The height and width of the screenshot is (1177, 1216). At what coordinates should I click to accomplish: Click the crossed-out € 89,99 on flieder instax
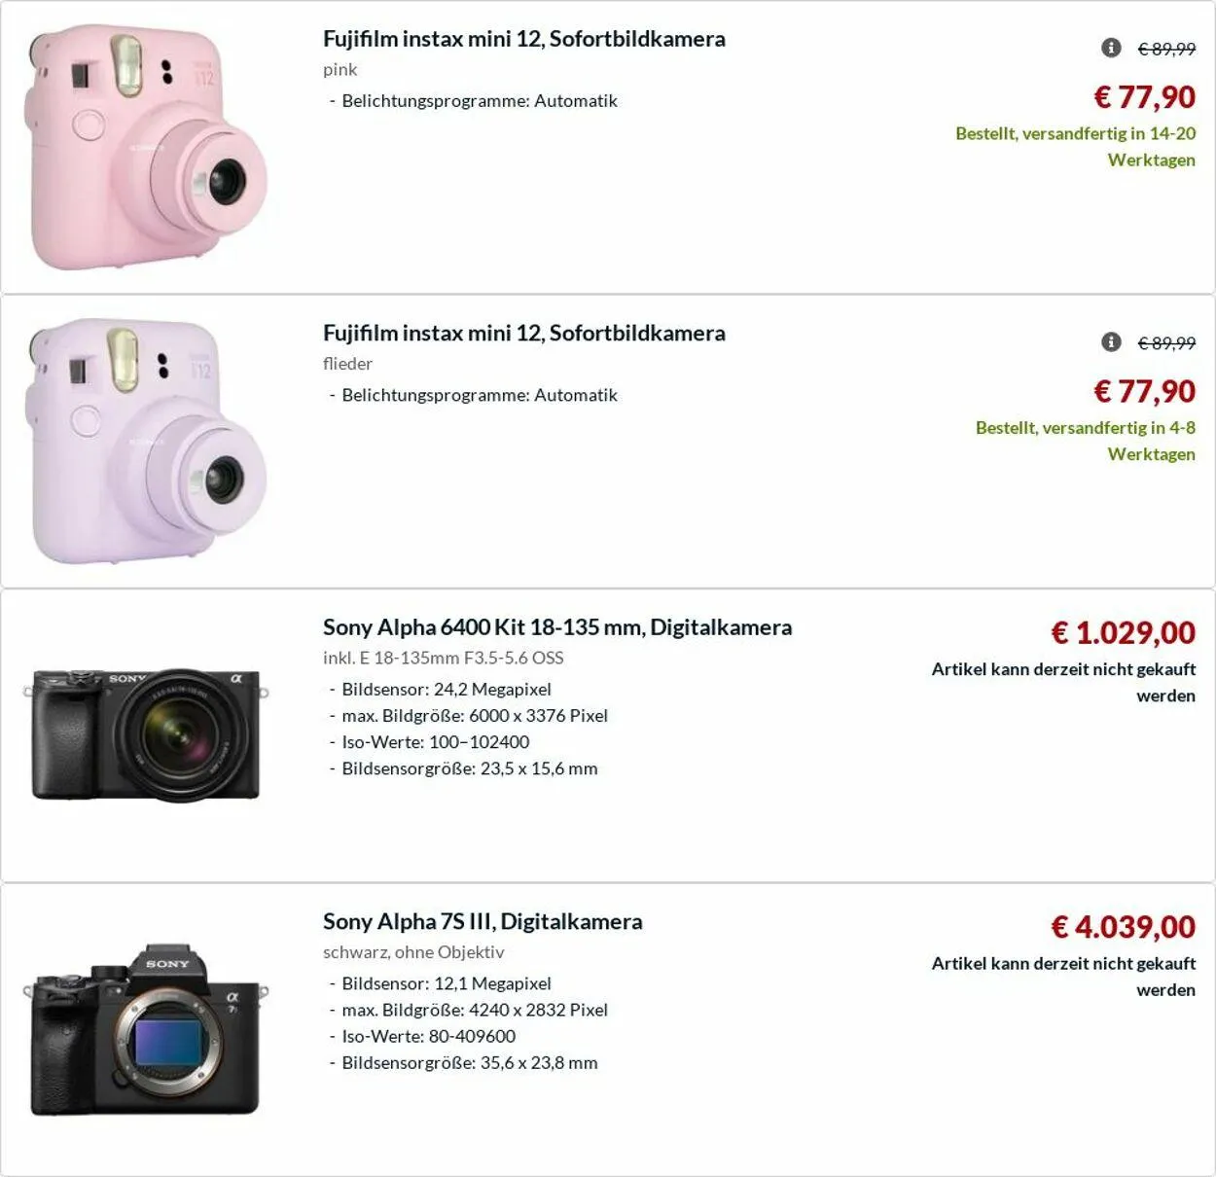(x=1166, y=342)
